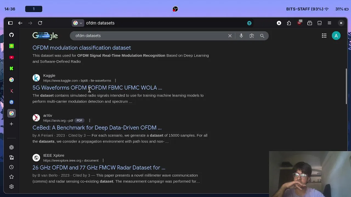Click the Kaggle favicon in results
Viewport: 351px width, 197px height.
(36, 78)
